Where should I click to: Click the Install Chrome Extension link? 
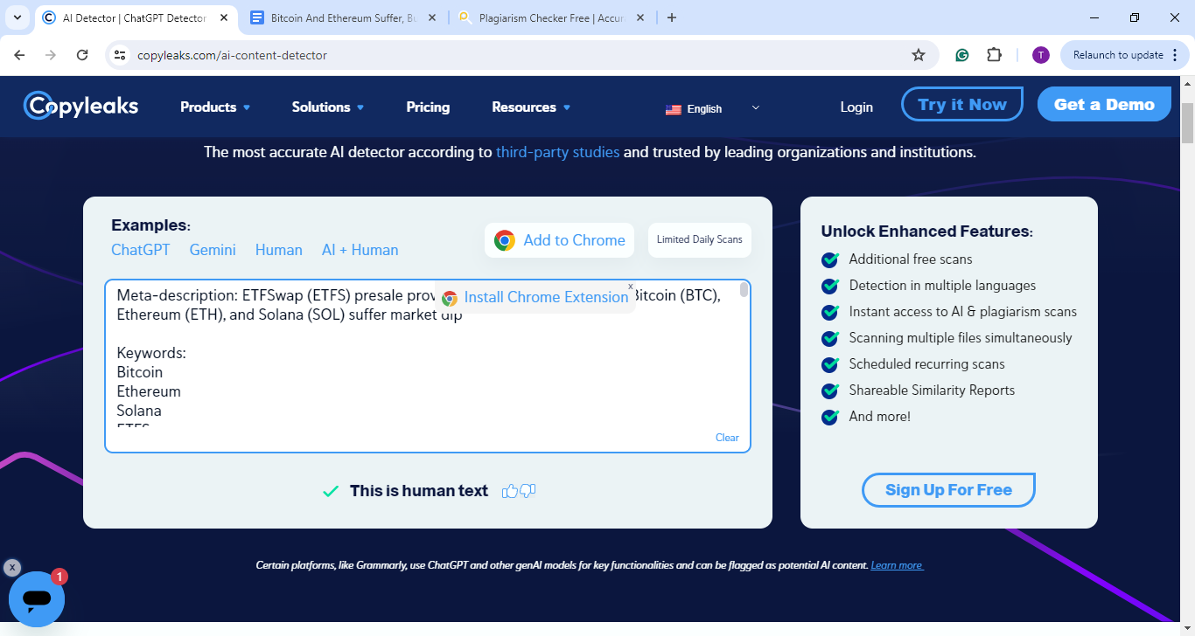pyautogui.click(x=546, y=297)
